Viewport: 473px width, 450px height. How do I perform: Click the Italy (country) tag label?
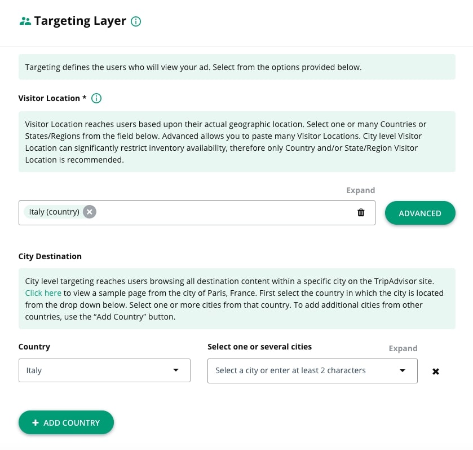[54, 212]
